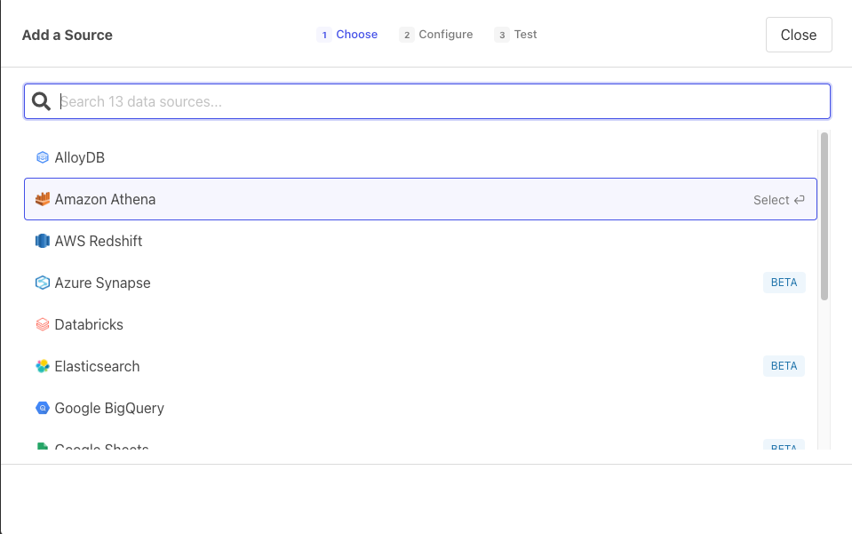
Task: Click the Elasticsearch logo icon
Action: [x=42, y=366]
